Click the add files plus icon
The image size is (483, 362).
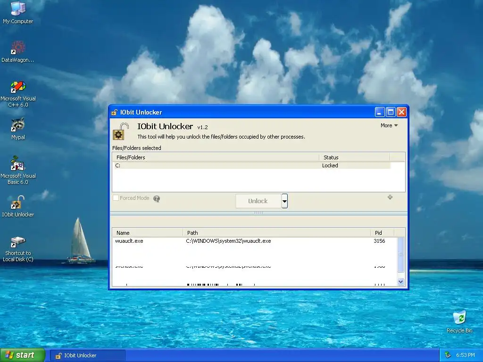tap(390, 197)
